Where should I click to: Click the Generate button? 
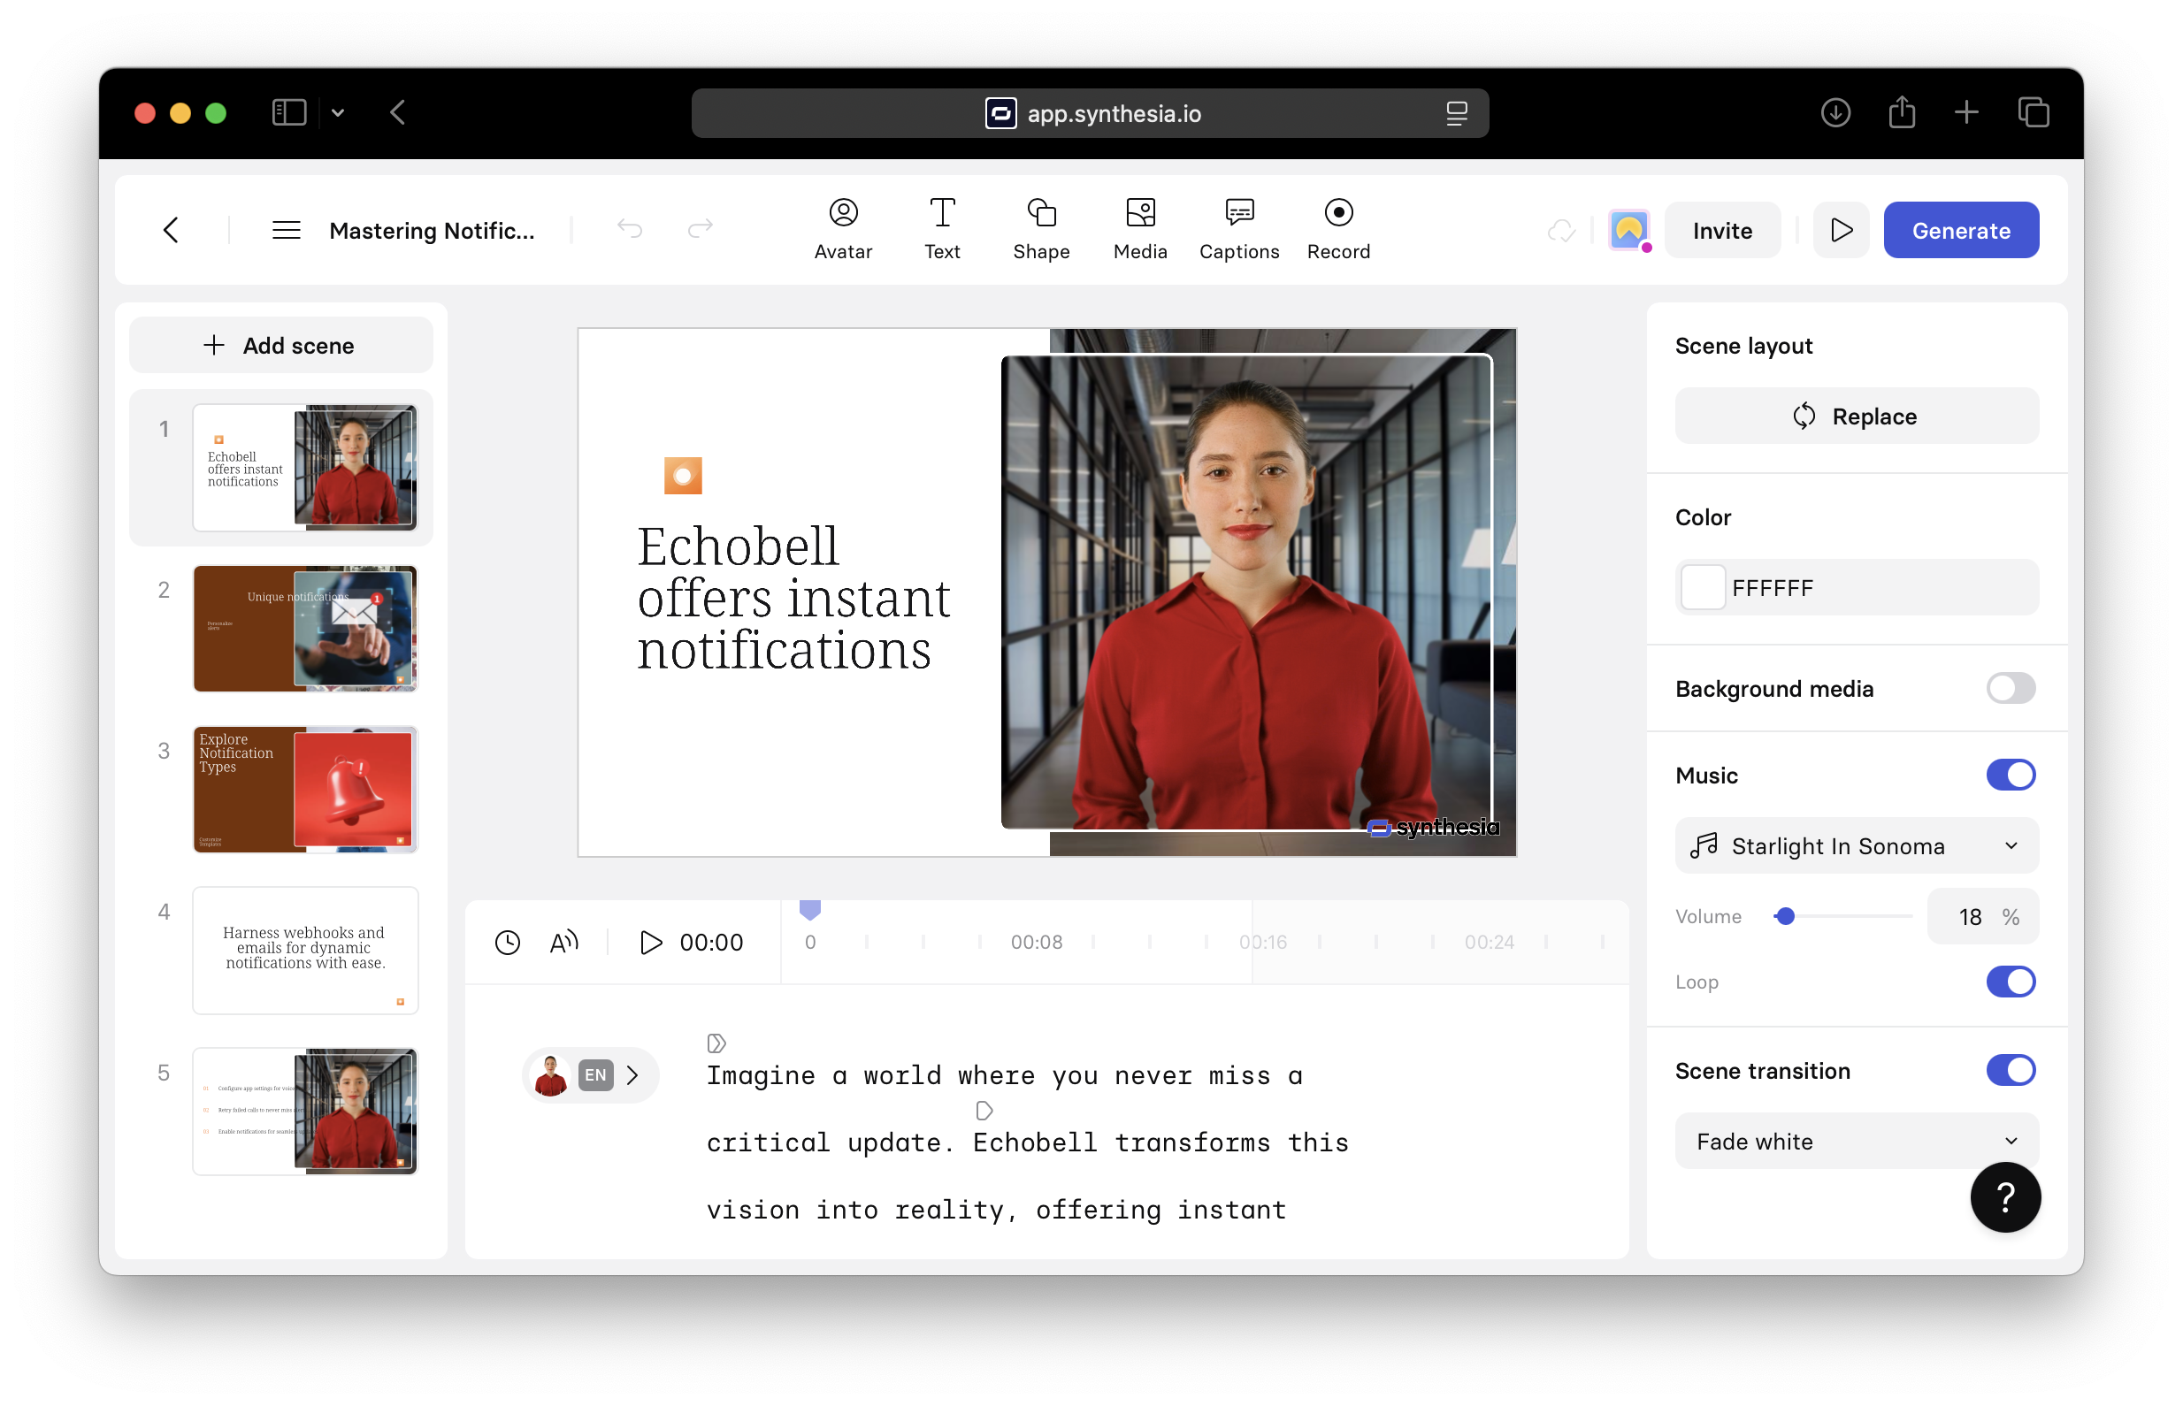point(1960,230)
